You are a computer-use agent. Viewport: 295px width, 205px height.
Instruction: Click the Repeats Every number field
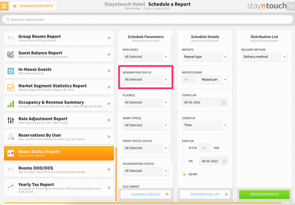(x=190, y=80)
